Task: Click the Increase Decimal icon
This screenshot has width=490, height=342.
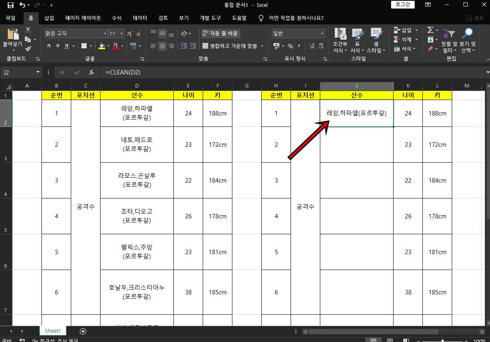Action: (x=311, y=46)
